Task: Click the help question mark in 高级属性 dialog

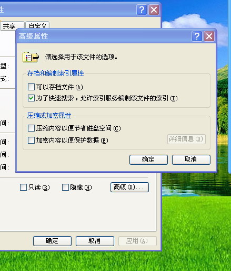Action: [197, 36]
